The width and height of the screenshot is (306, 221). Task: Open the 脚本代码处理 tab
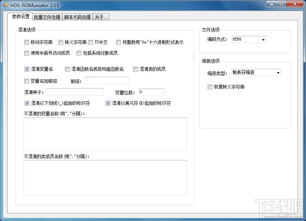77,17
